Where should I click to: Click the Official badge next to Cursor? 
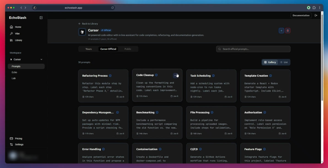click(x=106, y=30)
